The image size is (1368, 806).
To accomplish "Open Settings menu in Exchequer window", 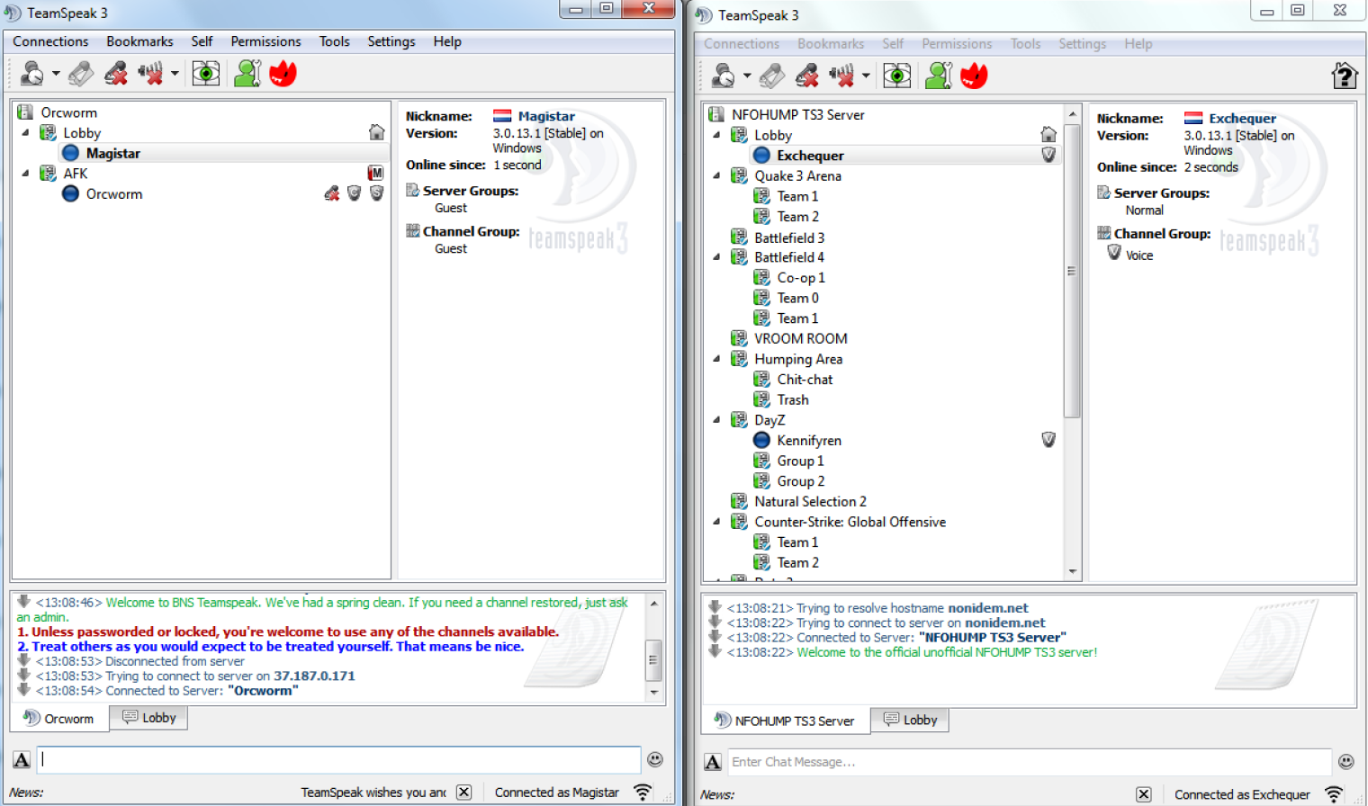I will (1082, 43).
